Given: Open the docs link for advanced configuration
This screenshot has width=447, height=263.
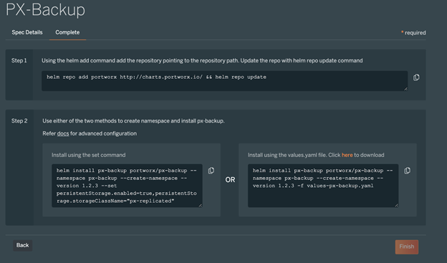Looking at the screenshot, I should coord(63,133).
